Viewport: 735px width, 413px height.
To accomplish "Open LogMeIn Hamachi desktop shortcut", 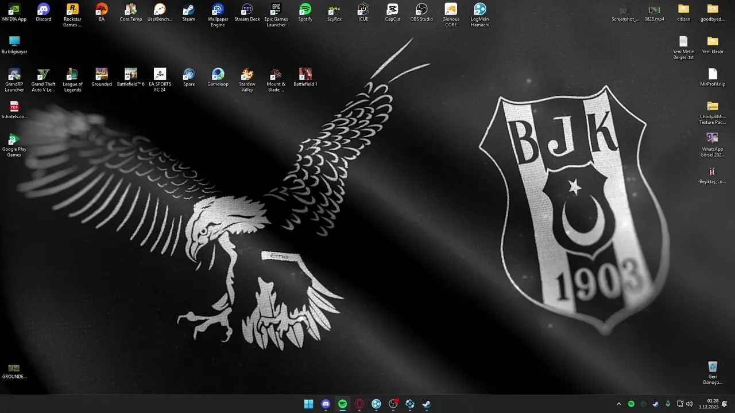I will click(480, 15).
